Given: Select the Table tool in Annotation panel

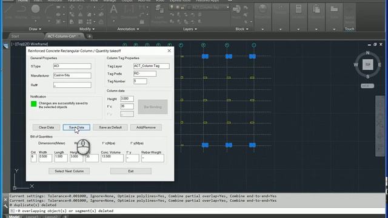Looking at the screenshot, I should (142, 22).
